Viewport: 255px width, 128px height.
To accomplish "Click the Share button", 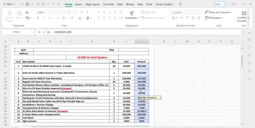I will (x=219, y=4).
